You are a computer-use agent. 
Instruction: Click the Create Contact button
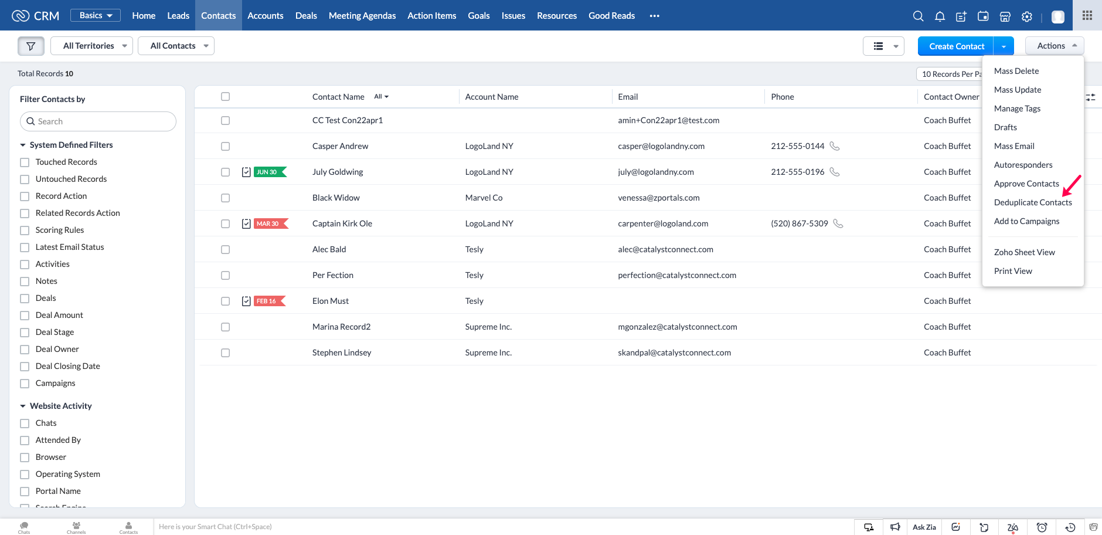click(956, 46)
